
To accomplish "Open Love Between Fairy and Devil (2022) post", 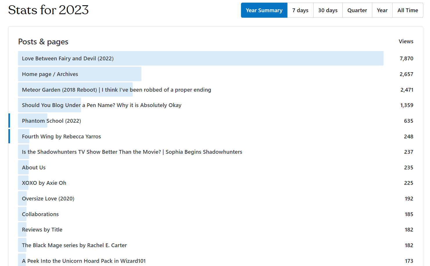I will point(68,59).
